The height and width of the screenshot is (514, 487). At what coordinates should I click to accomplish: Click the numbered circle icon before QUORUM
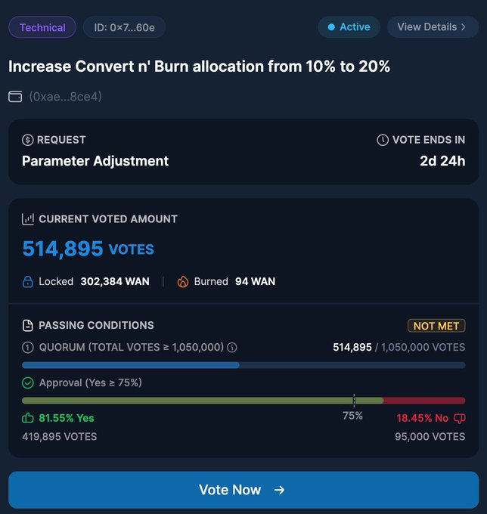27,348
